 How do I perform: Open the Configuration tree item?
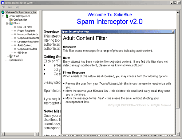20,20
